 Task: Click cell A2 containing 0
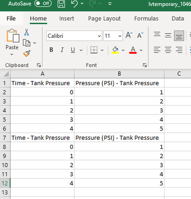point(42,92)
